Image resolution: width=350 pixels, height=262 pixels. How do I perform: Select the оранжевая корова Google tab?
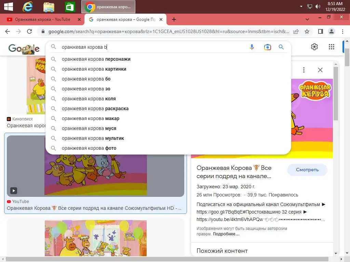(x=126, y=19)
